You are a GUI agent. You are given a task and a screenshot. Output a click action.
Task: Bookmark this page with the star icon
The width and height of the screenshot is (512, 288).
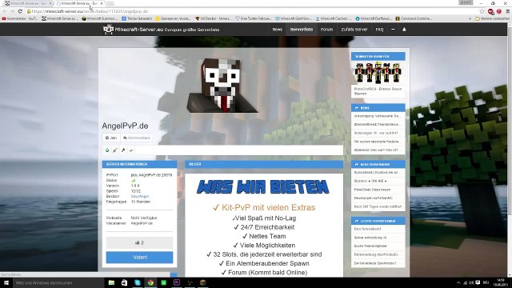(482, 11)
